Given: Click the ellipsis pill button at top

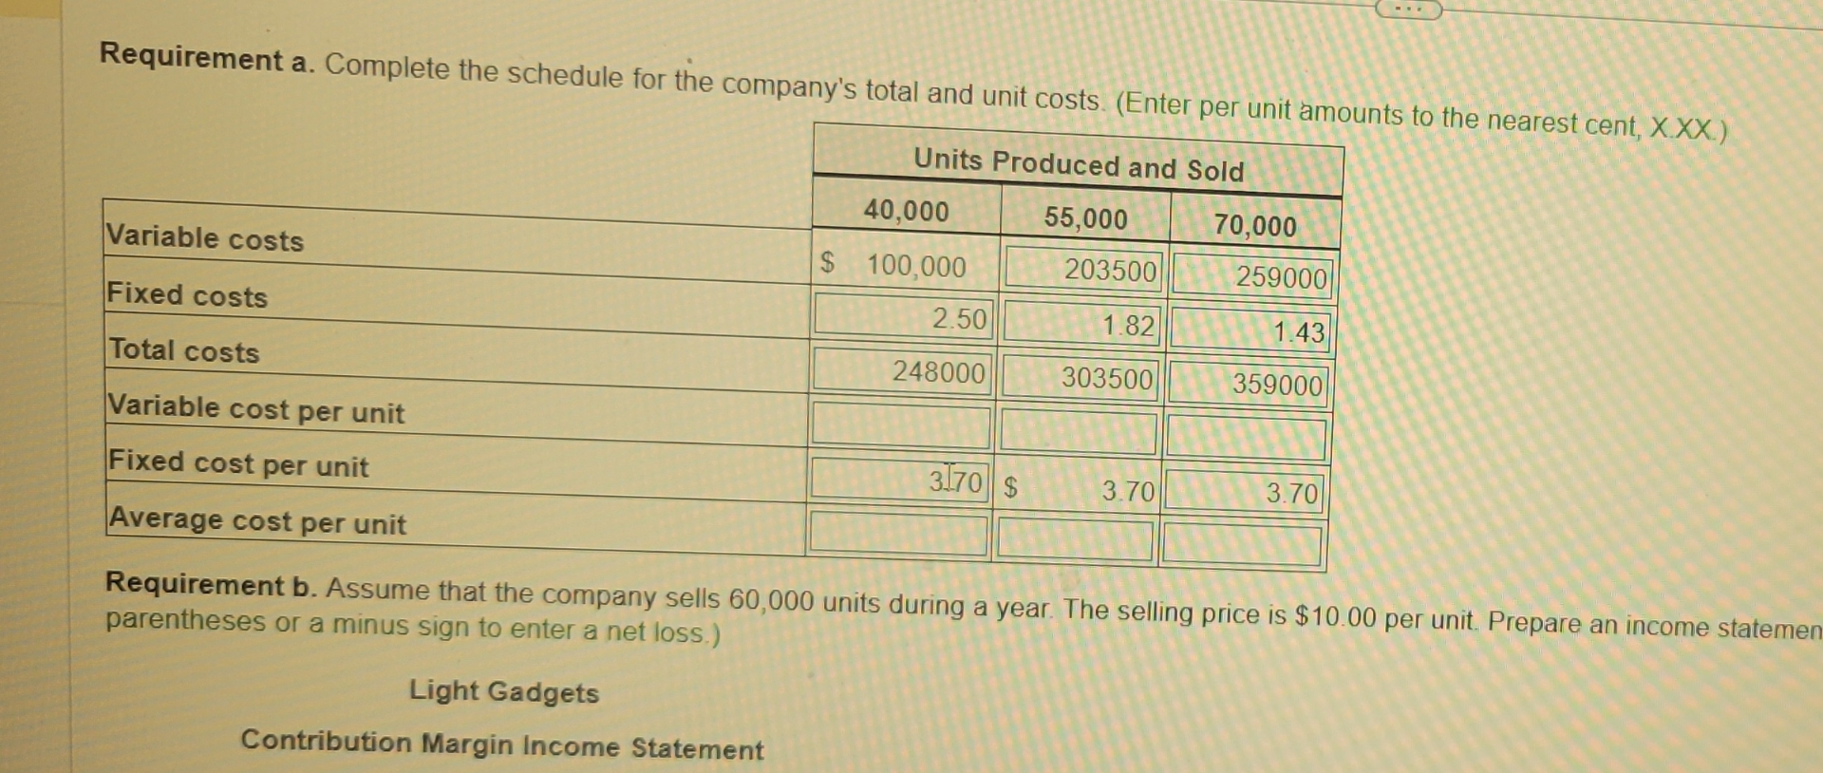Looking at the screenshot, I should [x=1410, y=9].
